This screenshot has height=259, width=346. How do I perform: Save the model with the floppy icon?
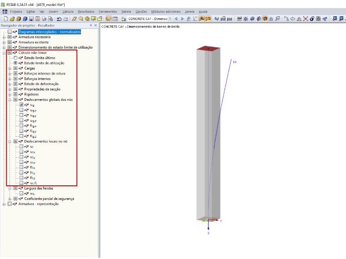(x=31, y=19)
